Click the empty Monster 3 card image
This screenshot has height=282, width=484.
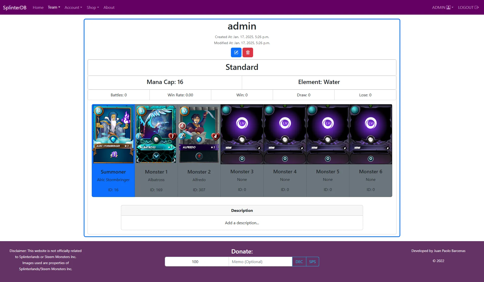[242, 134]
